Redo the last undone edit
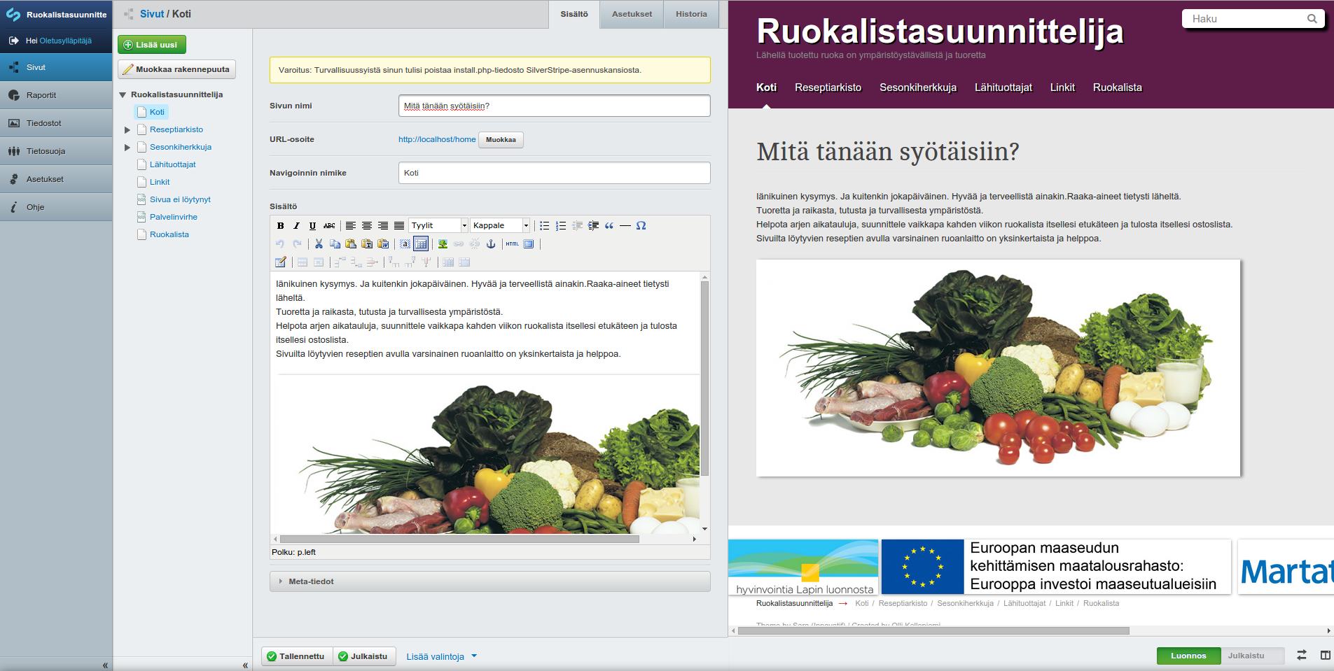 (x=297, y=243)
